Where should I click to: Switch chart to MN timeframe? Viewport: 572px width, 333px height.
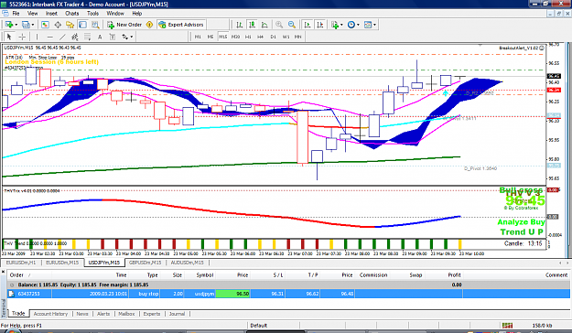(x=298, y=37)
